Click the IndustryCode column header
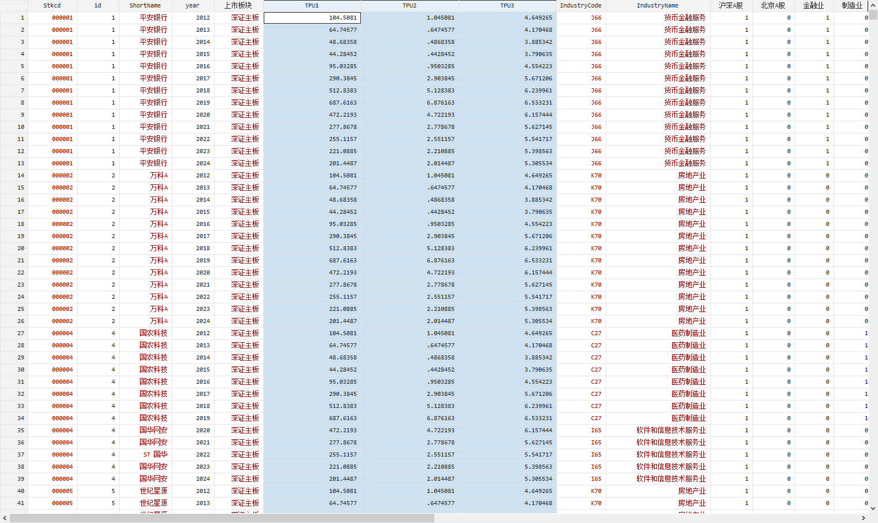This screenshot has height=523, width=878. [x=581, y=6]
